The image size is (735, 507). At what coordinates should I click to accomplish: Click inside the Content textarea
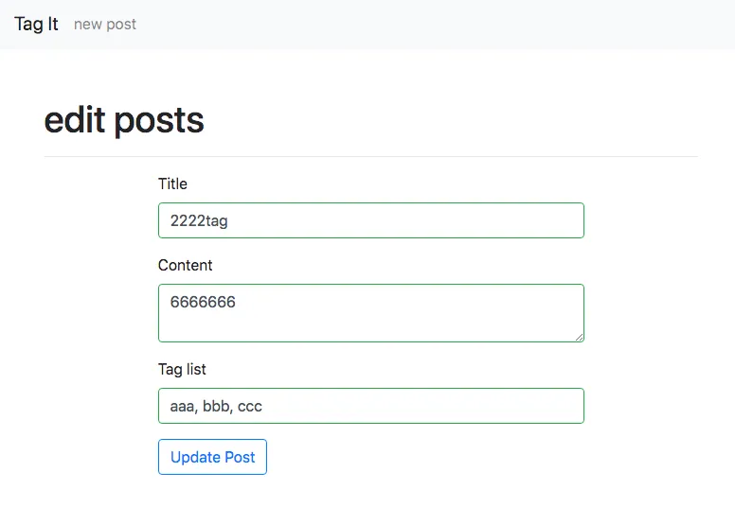(x=370, y=312)
